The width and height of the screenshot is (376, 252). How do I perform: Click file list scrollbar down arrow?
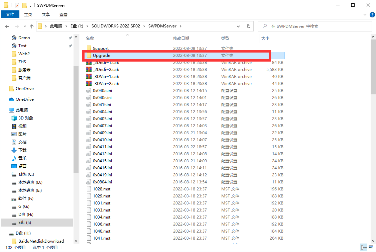tap(373, 241)
